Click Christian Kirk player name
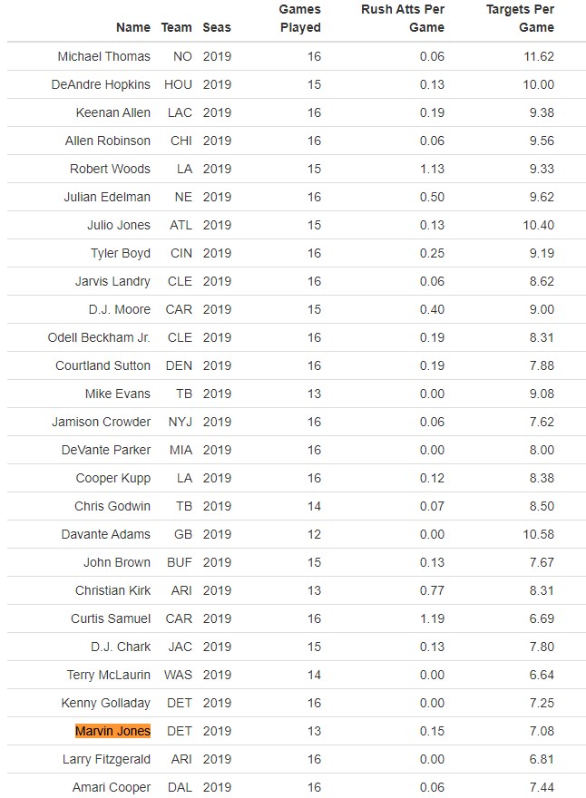Image resolution: width=586 pixels, height=798 pixels. click(113, 590)
